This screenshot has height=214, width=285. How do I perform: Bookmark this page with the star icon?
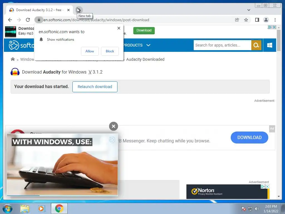pyautogui.click(x=246, y=20)
